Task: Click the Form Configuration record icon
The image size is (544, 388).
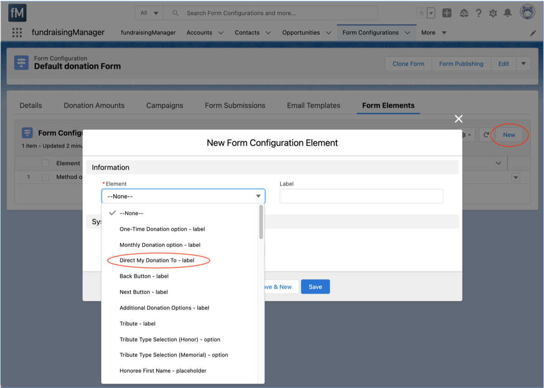Action: coord(21,62)
